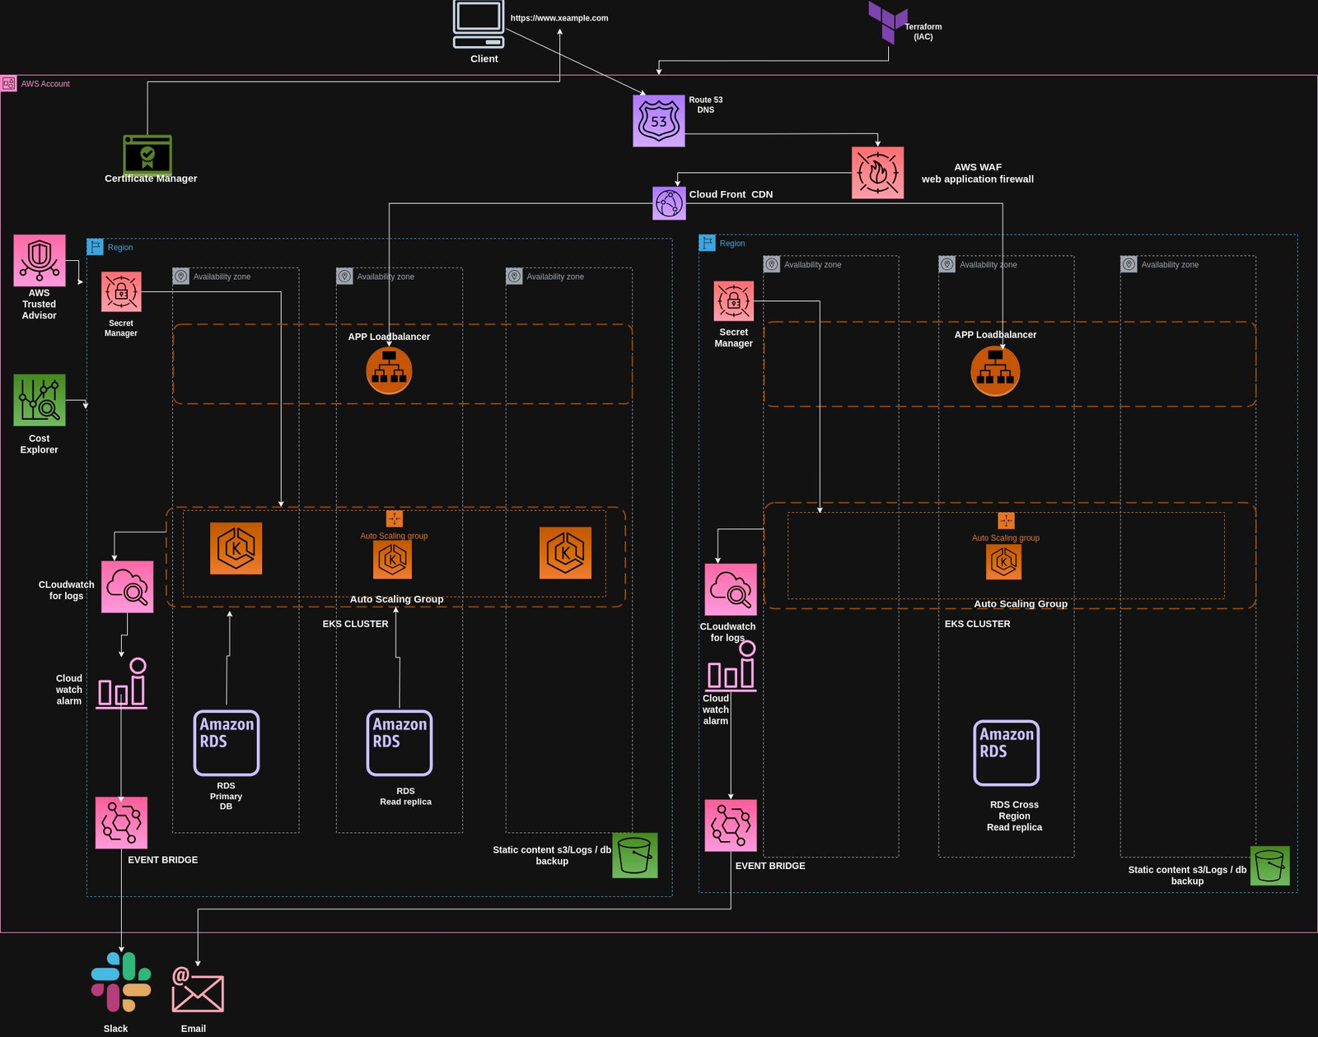Select the left region APP Loadbalancer icon
Screen dimensions: 1318x1037
click(389, 370)
